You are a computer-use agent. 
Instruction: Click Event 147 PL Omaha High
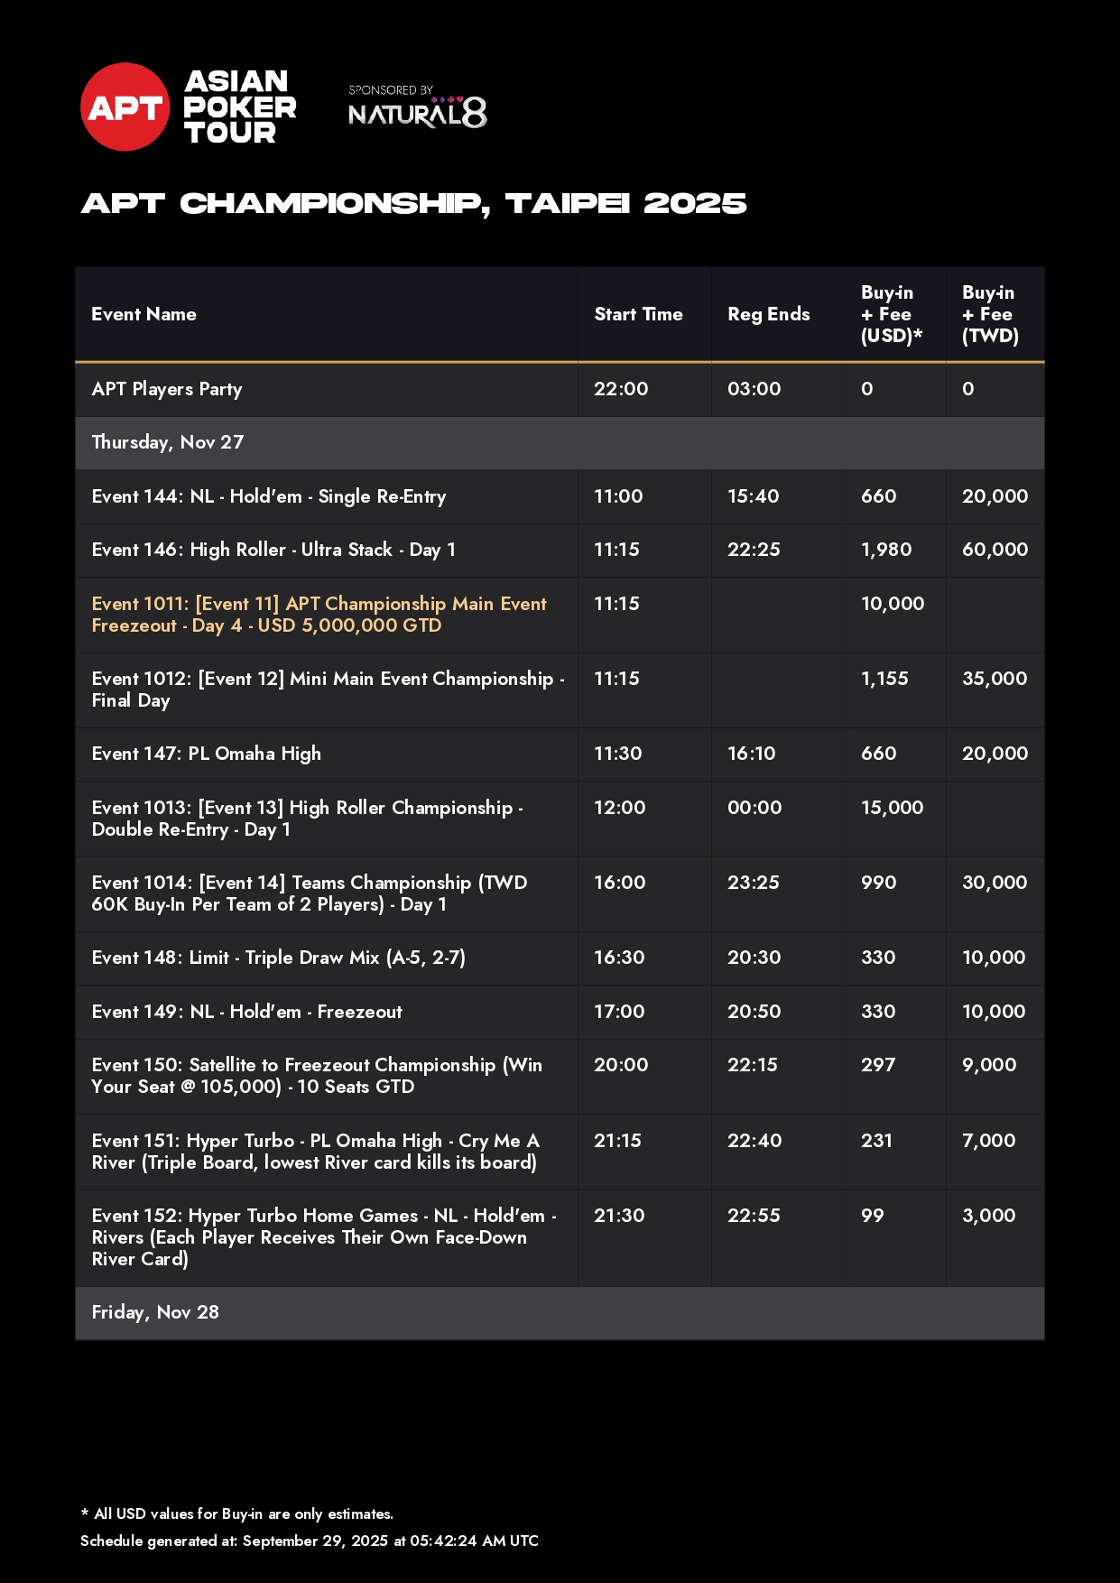[x=206, y=754]
